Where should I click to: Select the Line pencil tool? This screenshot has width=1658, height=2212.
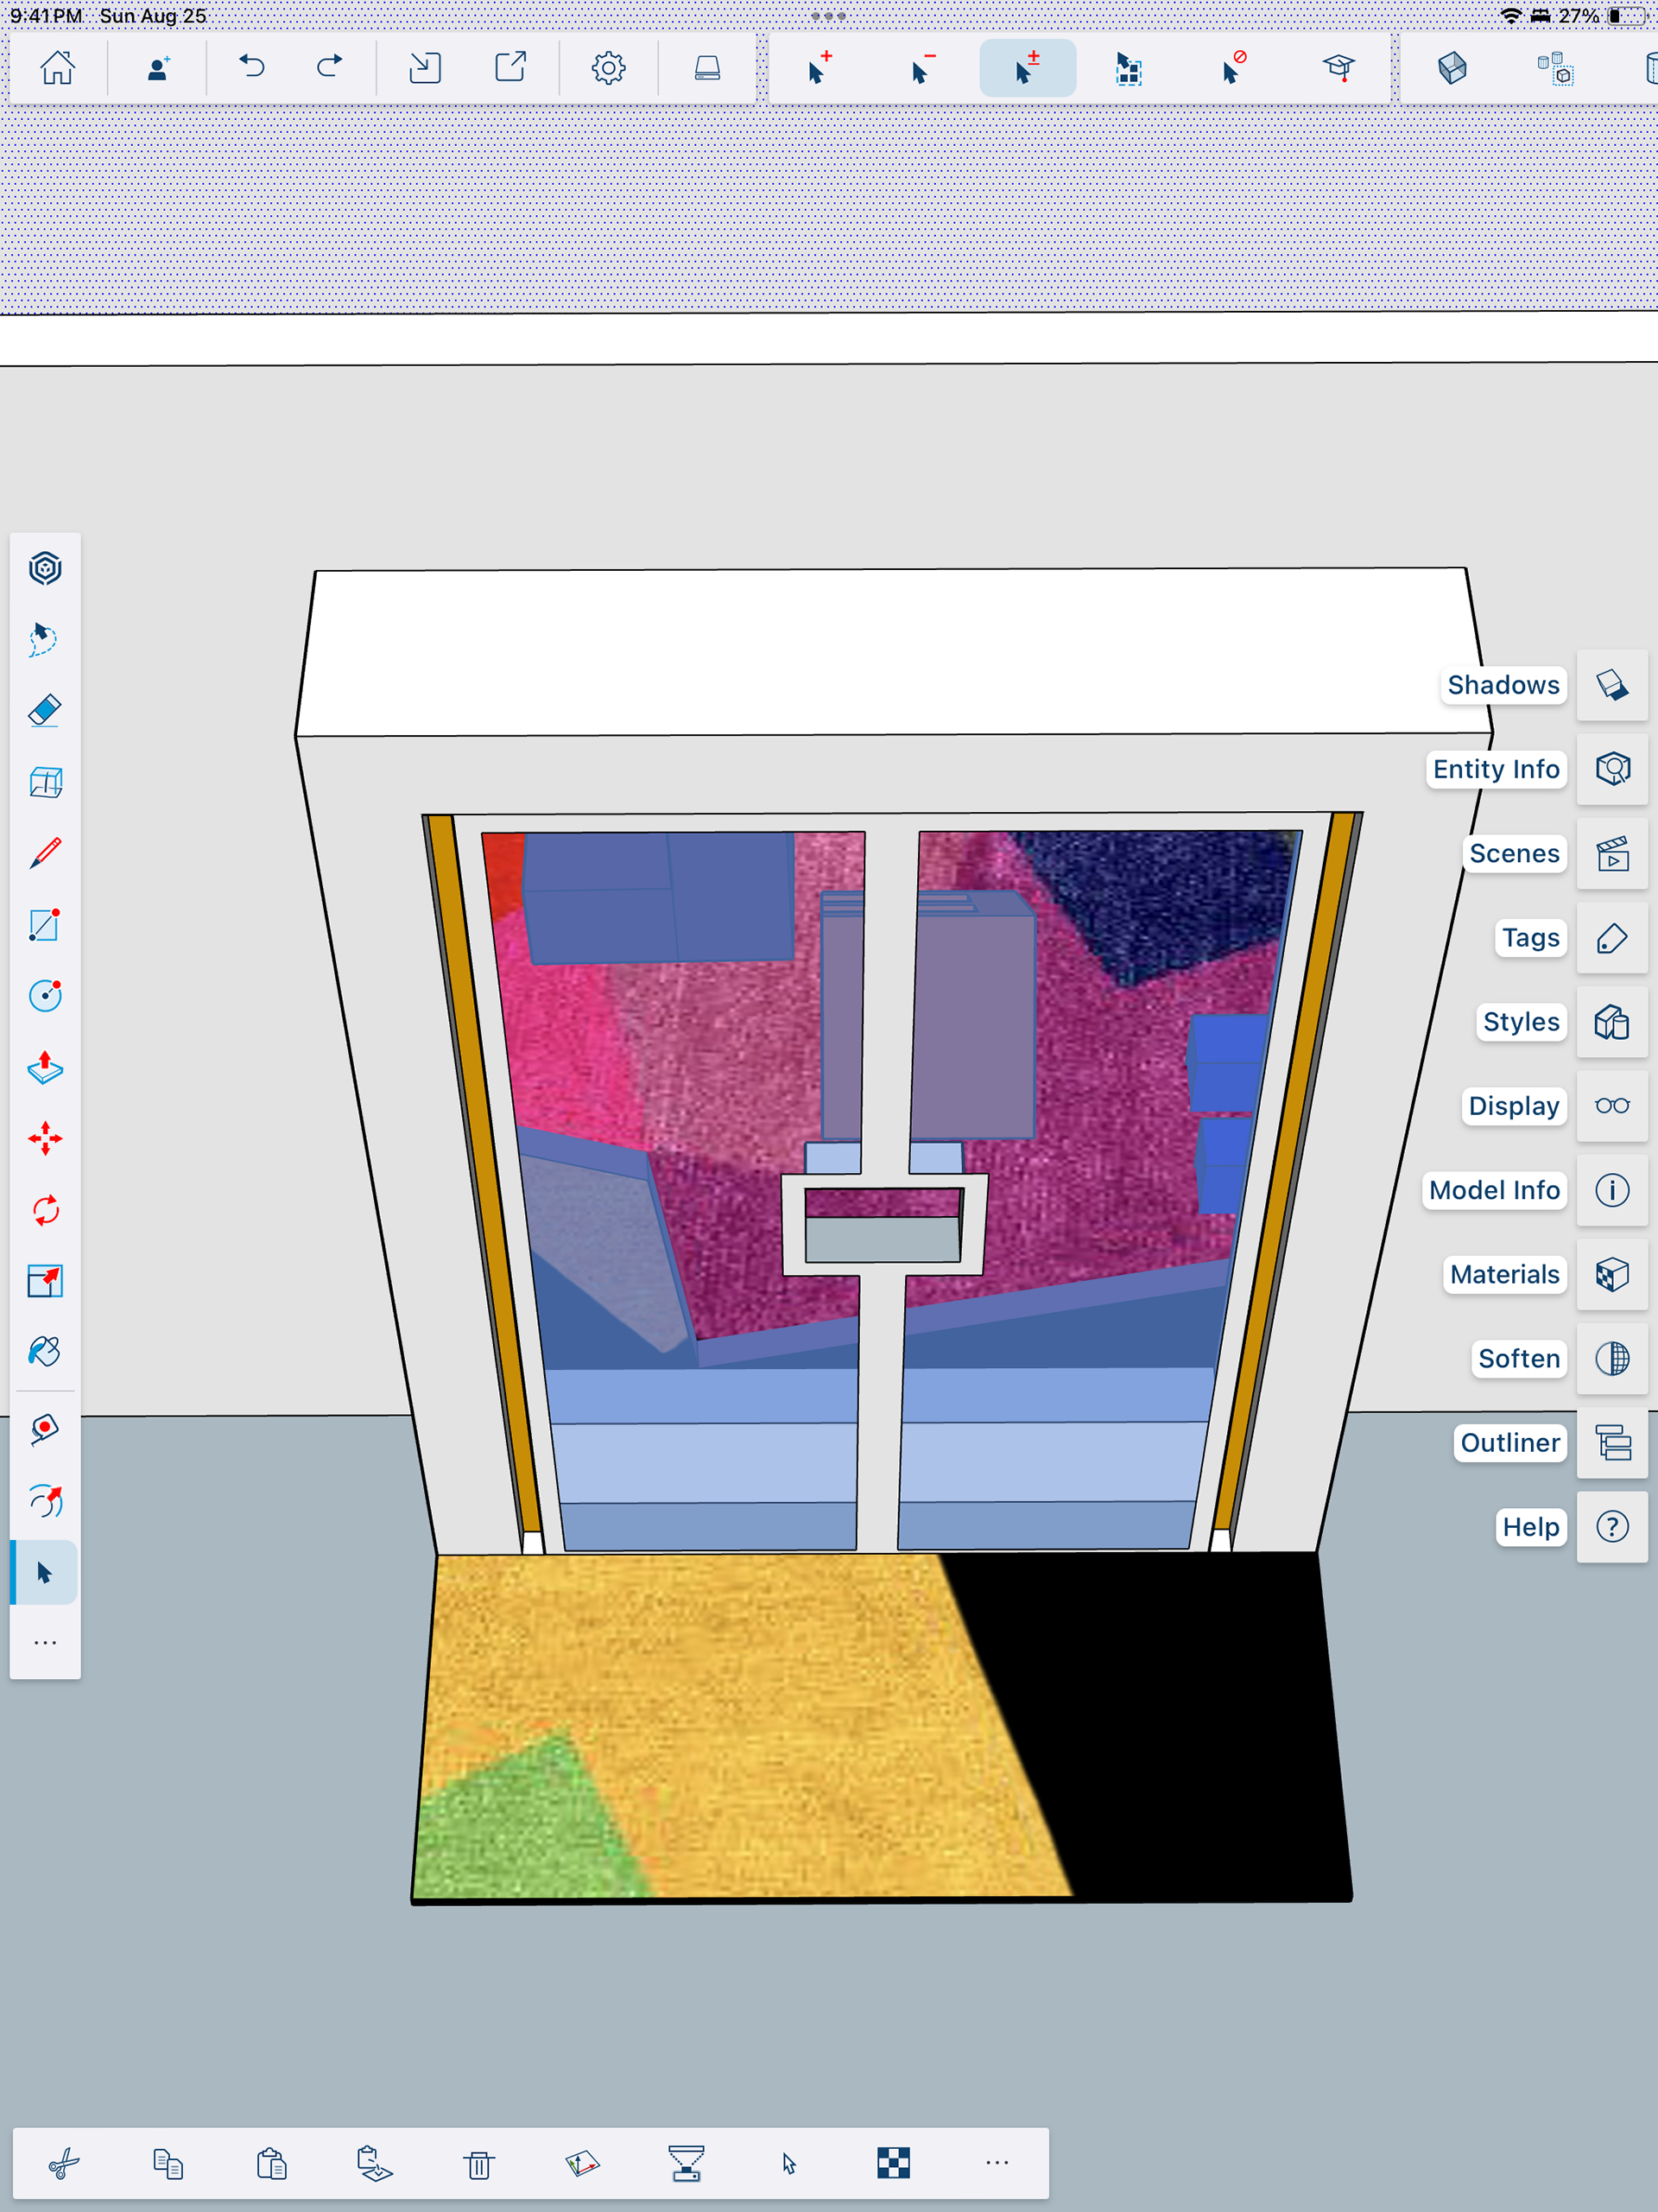45,853
